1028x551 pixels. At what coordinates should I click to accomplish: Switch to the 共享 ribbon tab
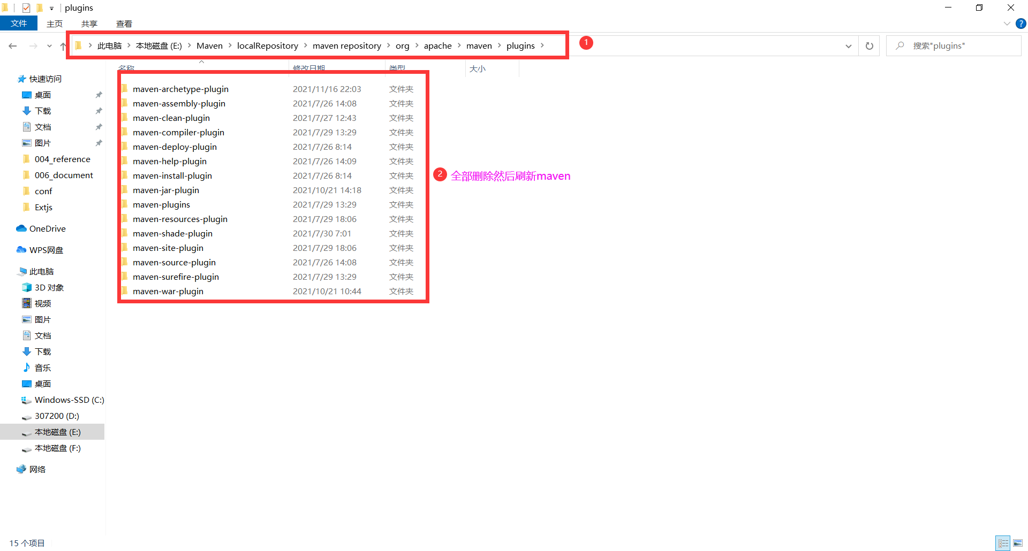89,24
